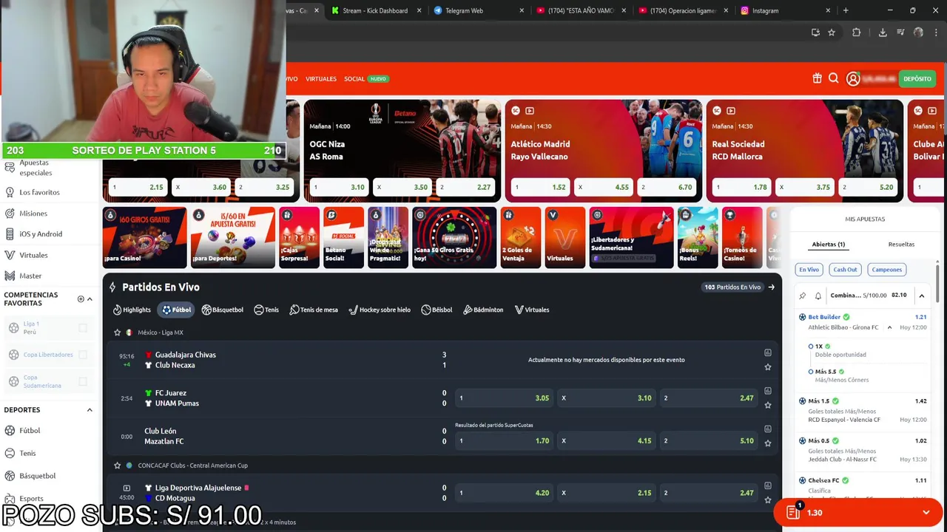The image size is (947, 532).
Task: Check the Liga 1 Perú checkbox
Action: click(83, 327)
